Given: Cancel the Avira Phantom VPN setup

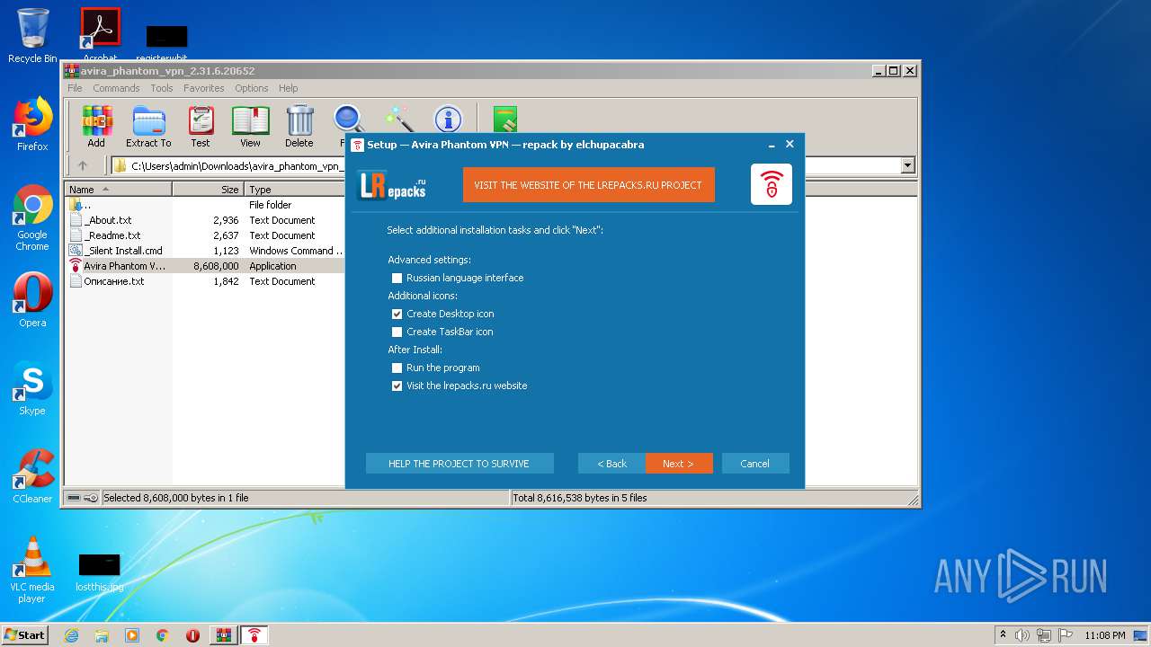Looking at the screenshot, I should point(755,464).
